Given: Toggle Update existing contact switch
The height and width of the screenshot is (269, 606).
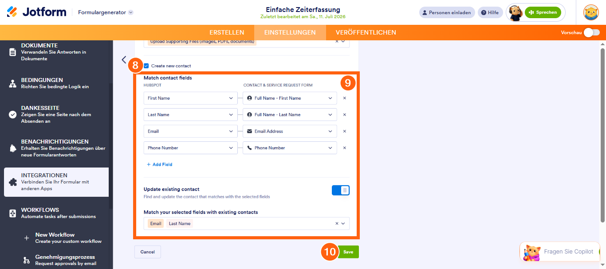Looking at the screenshot, I should click(341, 190).
